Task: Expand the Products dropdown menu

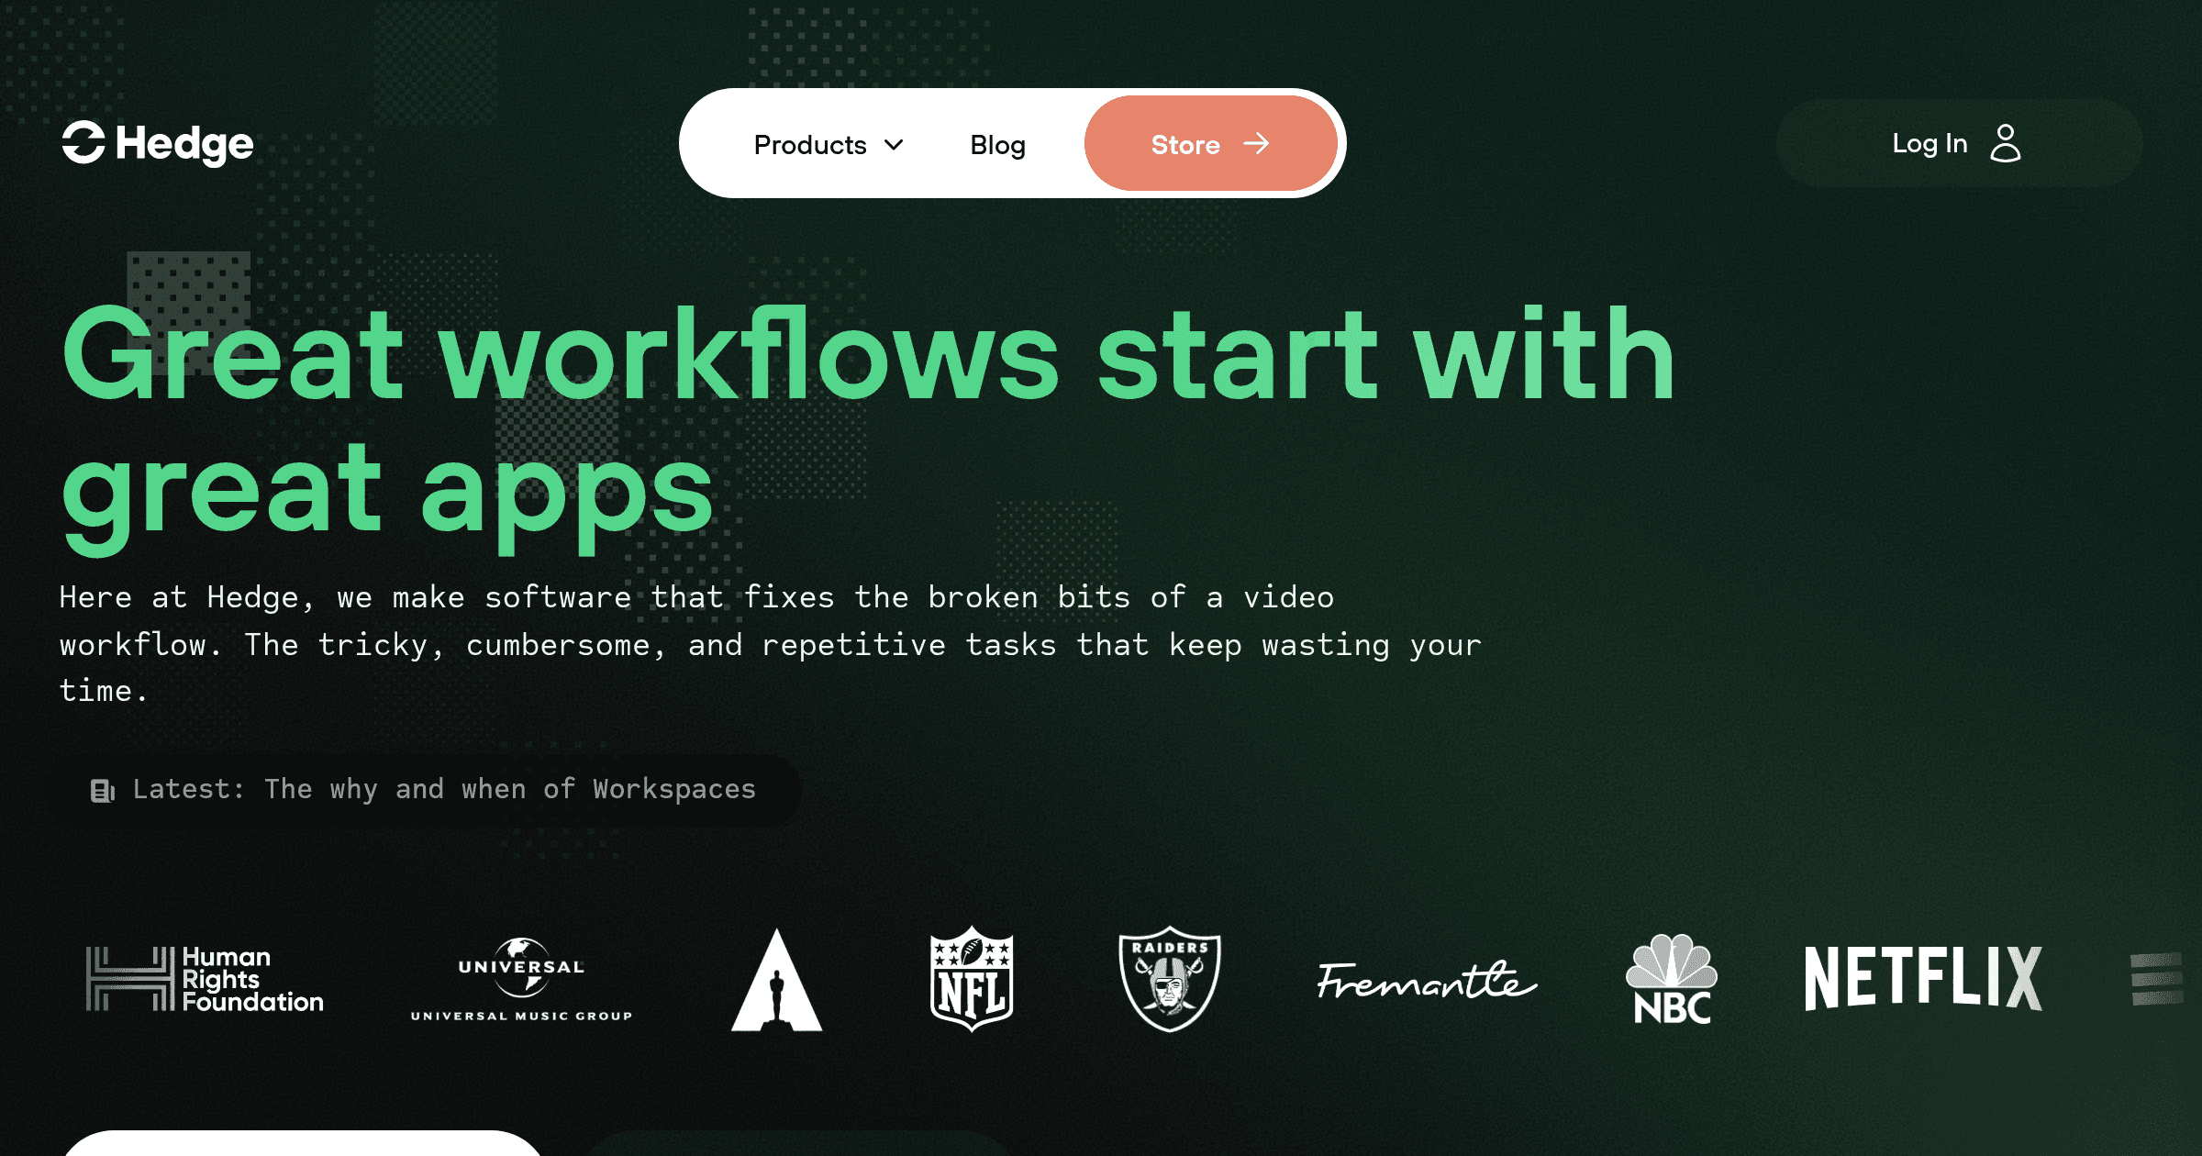Action: pyautogui.click(x=829, y=144)
